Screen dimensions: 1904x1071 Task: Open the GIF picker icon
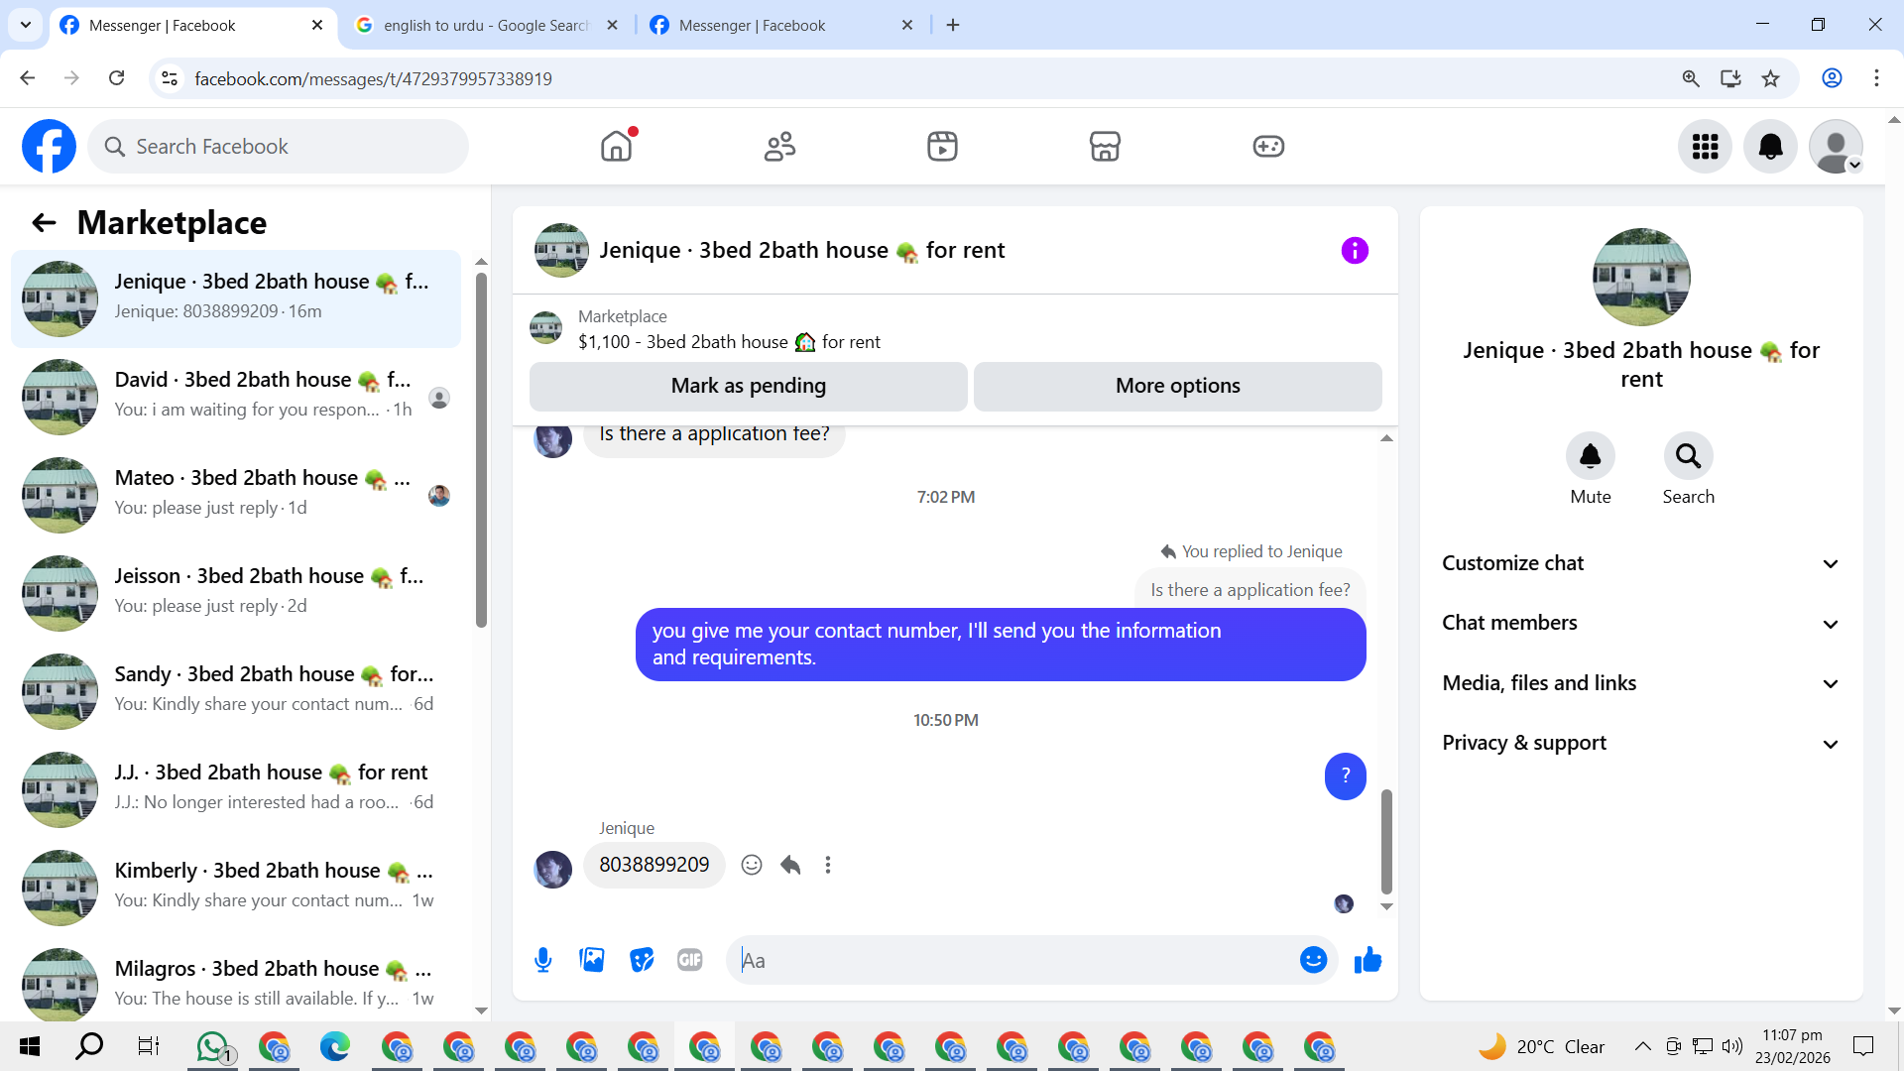(x=690, y=960)
